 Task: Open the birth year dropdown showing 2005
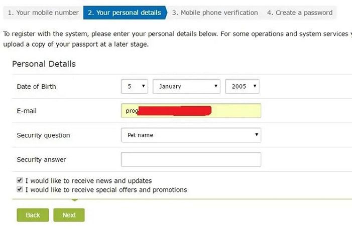tap(242, 86)
